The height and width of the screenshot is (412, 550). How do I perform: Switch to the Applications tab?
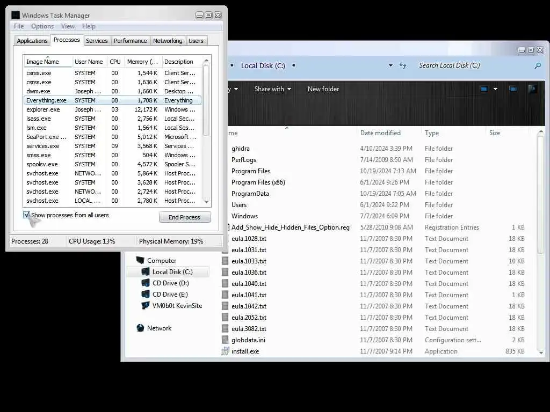32,41
